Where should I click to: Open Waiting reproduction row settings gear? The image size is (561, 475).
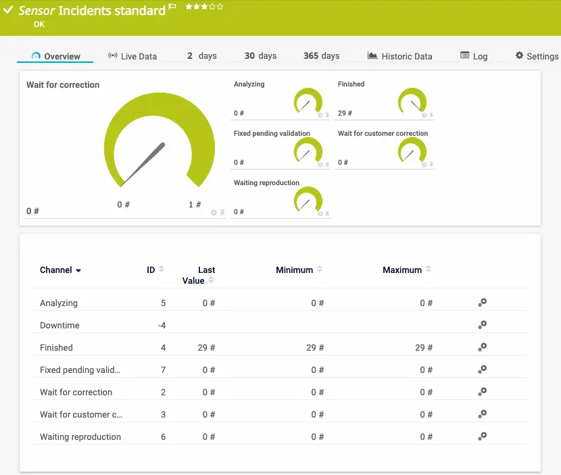point(482,436)
